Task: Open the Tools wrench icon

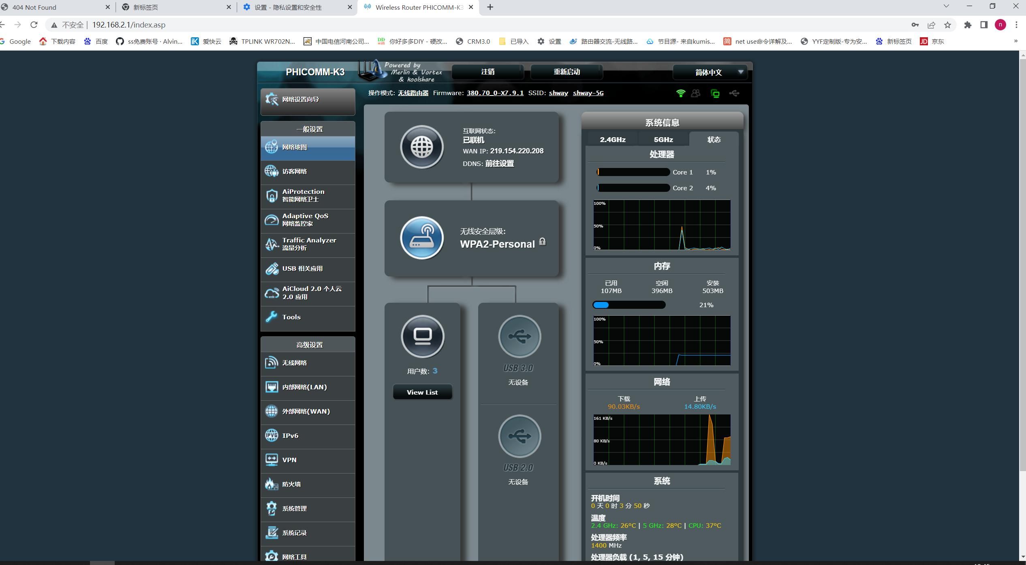Action: point(271,317)
